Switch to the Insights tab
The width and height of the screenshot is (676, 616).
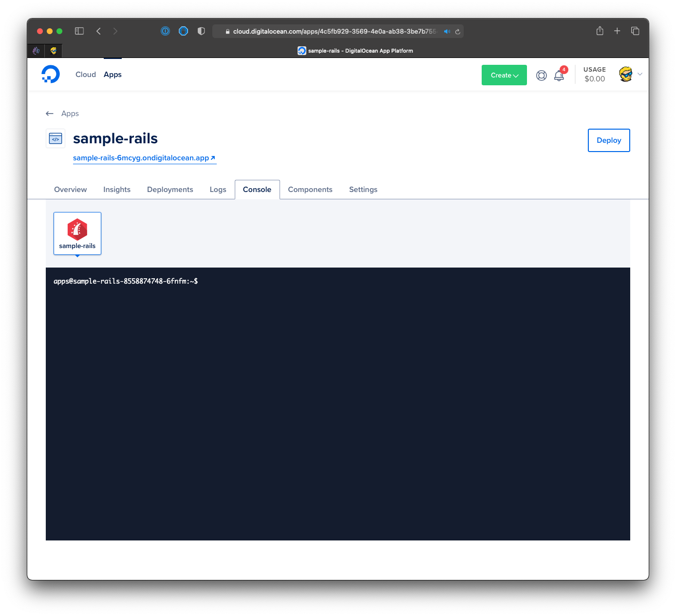point(117,190)
